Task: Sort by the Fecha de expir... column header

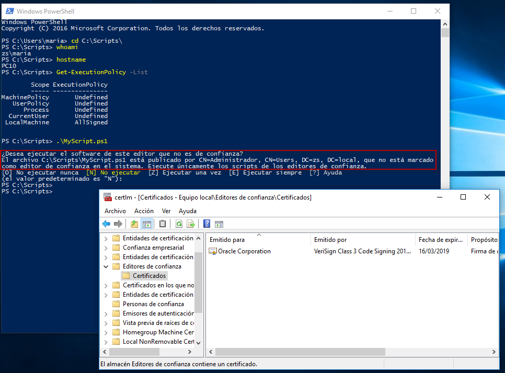Action: coord(441,239)
